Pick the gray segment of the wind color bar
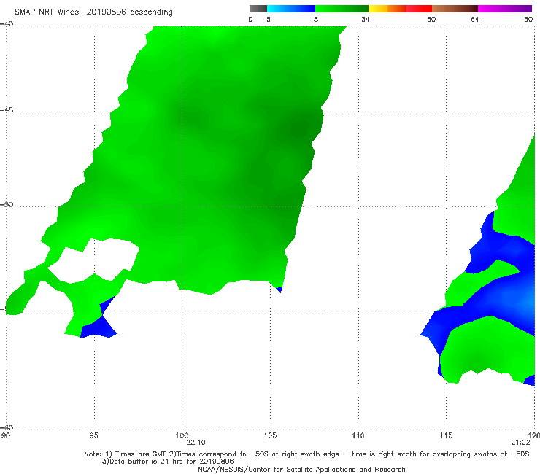The image size is (540, 474). pos(258,9)
